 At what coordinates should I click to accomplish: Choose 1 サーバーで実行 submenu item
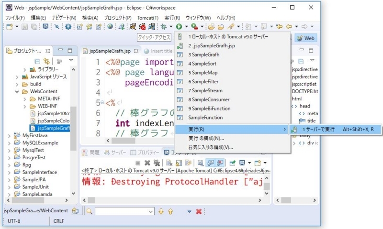[x=335, y=129]
